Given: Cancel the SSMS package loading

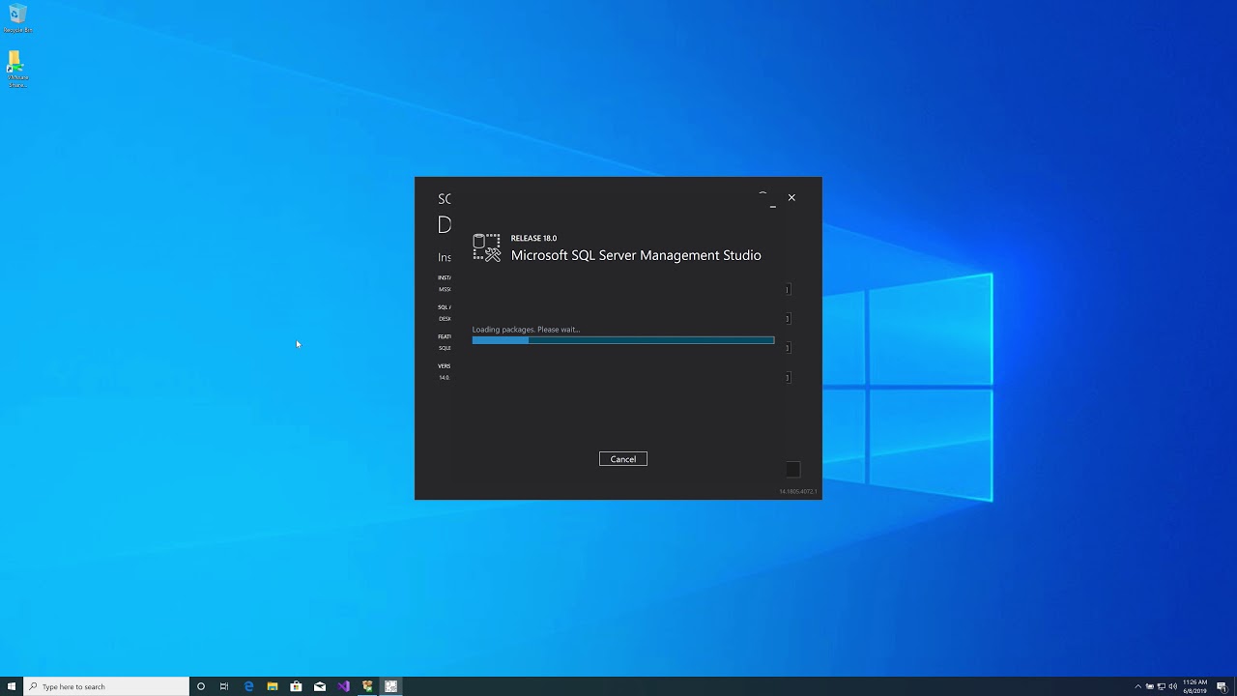Looking at the screenshot, I should coord(623,459).
